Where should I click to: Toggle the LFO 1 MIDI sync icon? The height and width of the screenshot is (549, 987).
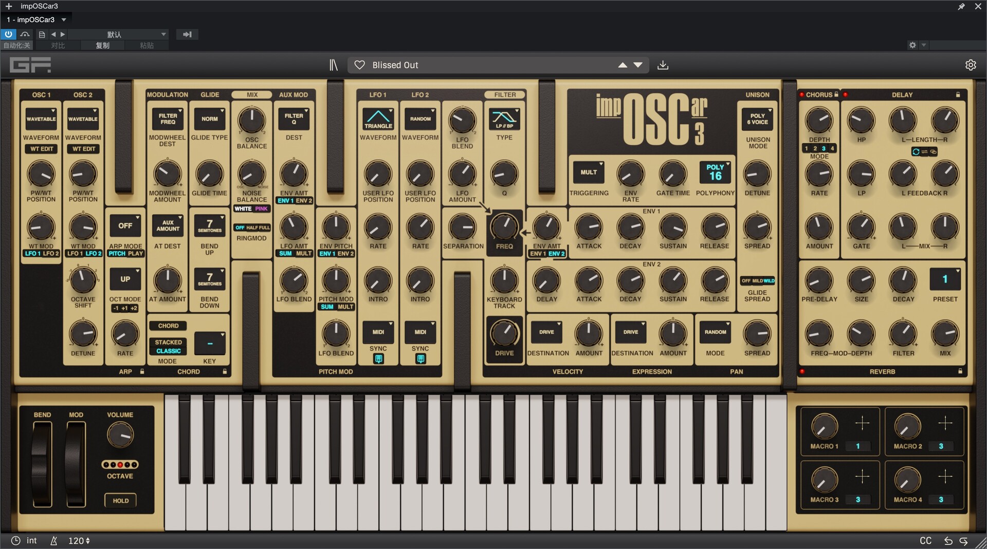(x=378, y=359)
